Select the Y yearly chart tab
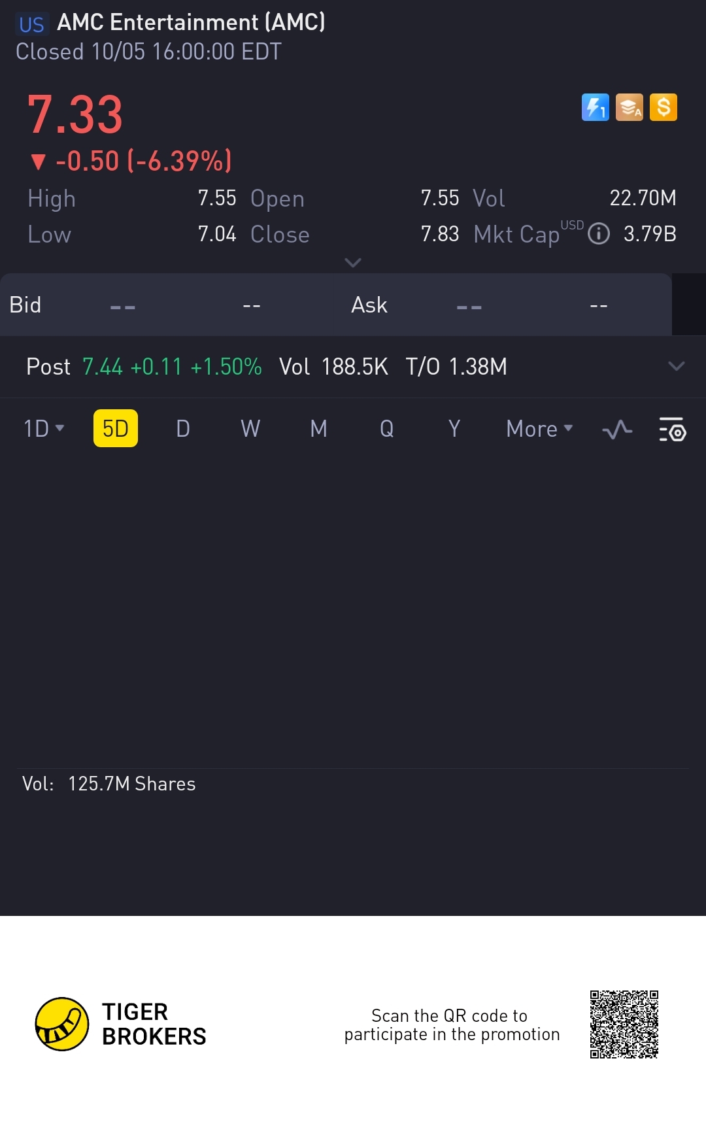Image resolution: width=706 pixels, height=1133 pixels. click(454, 429)
